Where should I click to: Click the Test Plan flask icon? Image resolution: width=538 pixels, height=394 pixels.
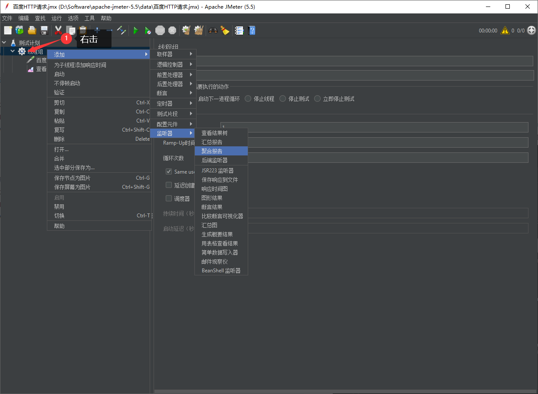(13, 43)
